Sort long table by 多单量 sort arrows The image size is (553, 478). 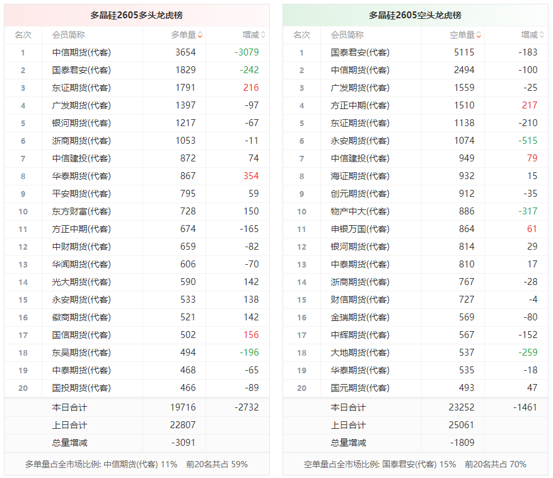pos(200,35)
